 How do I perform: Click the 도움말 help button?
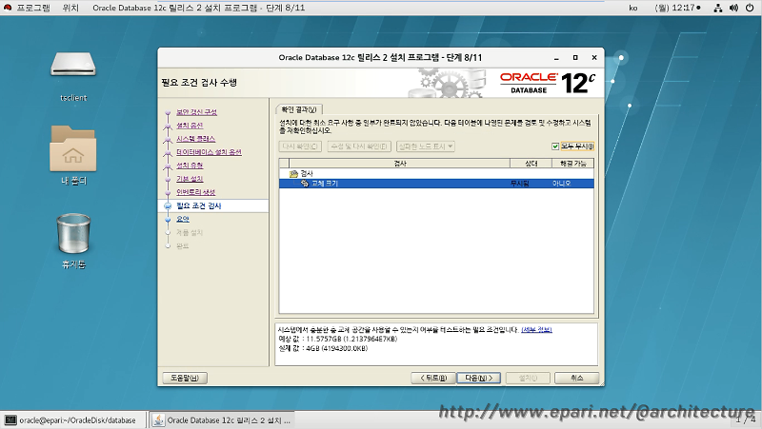185,378
